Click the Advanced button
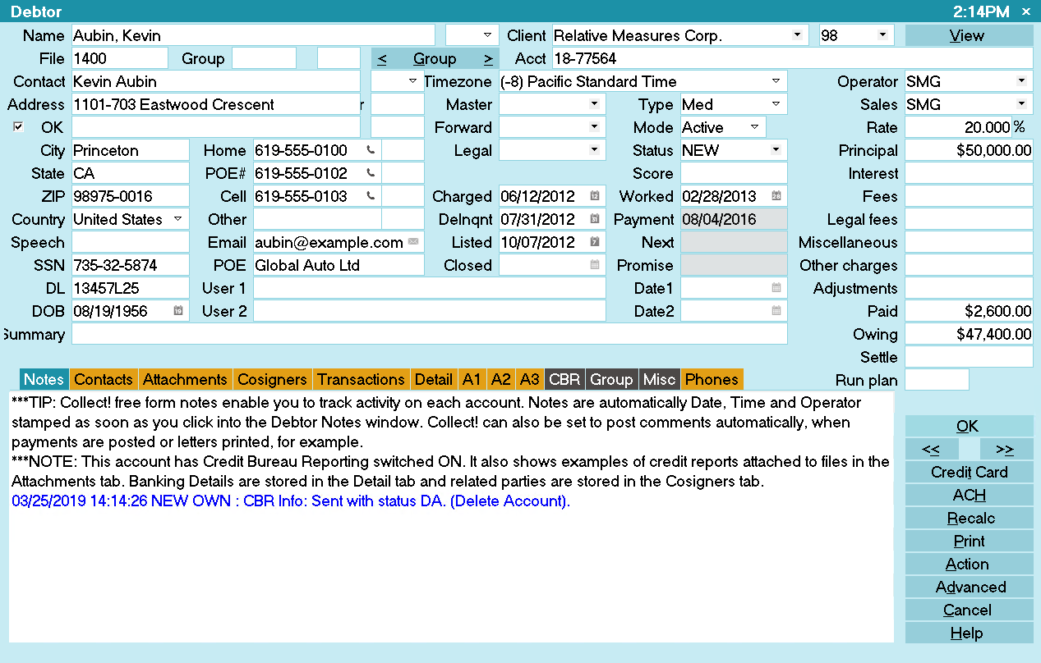This screenshot has height=663, width=1041. click(970, 587)
